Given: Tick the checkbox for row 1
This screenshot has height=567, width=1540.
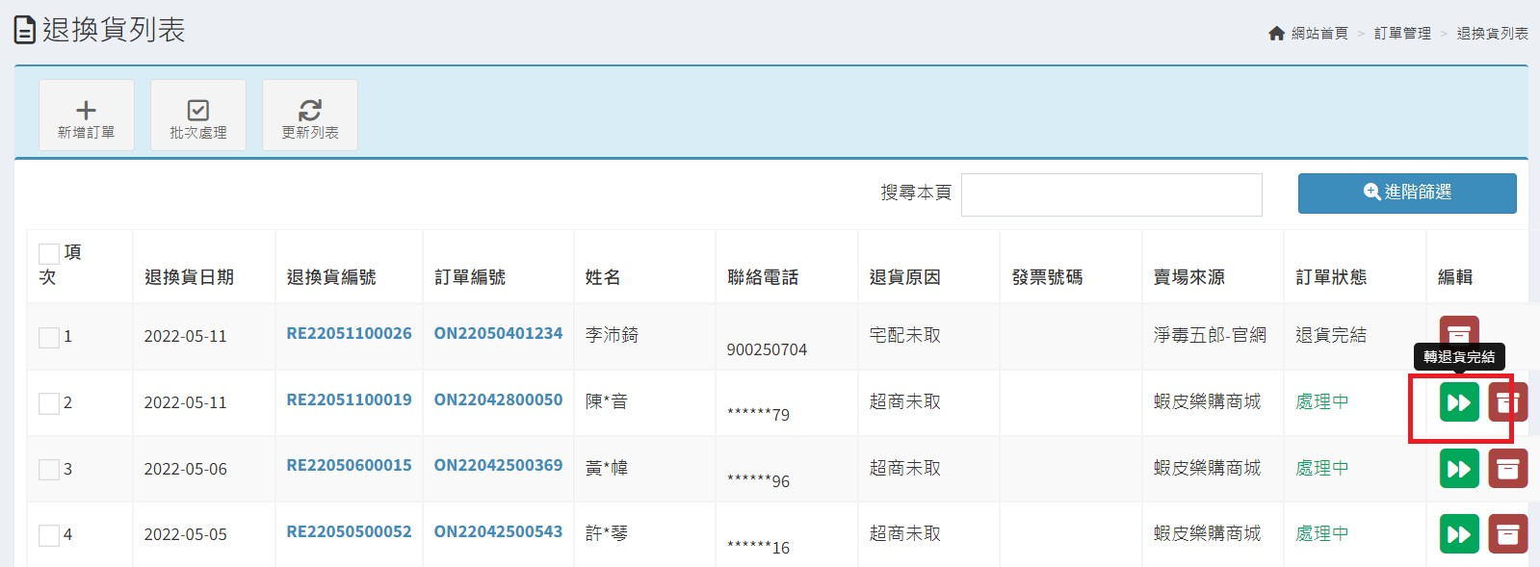Looking at the screenshot, I should pyautogui.click(x=49, y=337).
